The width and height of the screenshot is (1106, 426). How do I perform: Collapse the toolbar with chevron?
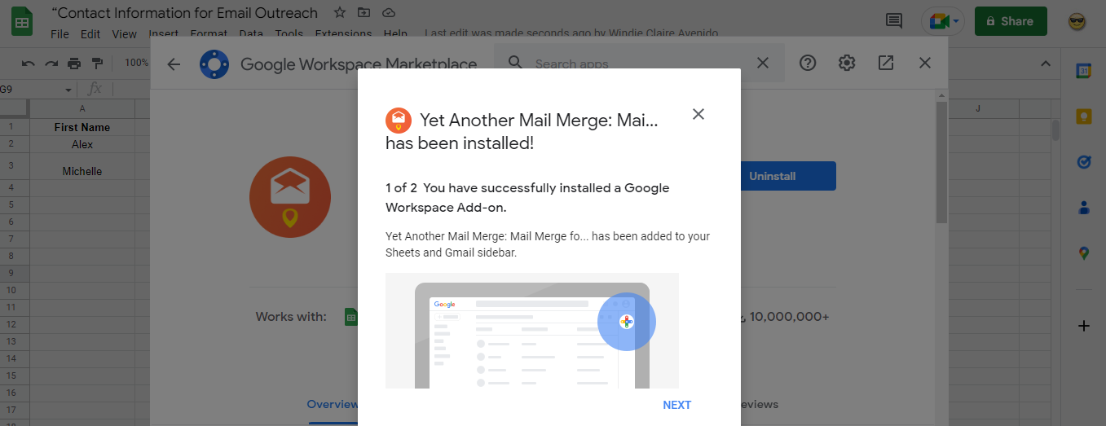click(x=1046, y=64)
